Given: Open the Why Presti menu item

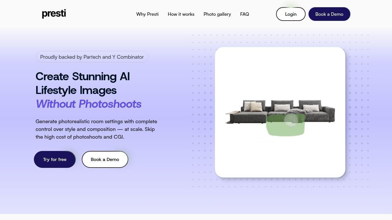Looking at the screenshot, I should pos(147,14).
